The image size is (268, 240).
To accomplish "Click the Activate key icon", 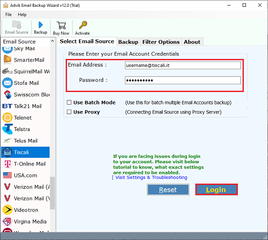I will [83, 25].
